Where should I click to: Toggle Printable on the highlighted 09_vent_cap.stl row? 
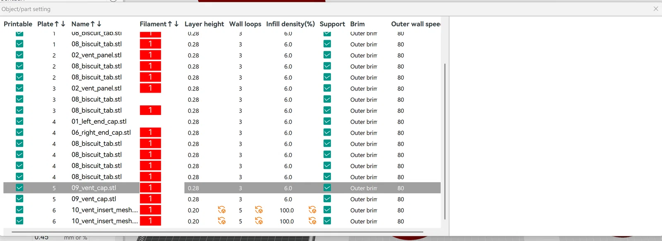(x=19, y=188)
